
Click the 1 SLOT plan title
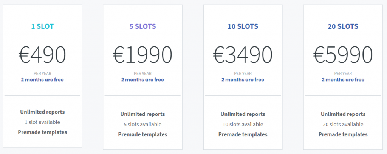coord(42,26)
